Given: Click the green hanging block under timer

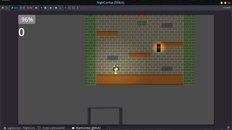Looking at the screenshot, I should pos(142,23).
